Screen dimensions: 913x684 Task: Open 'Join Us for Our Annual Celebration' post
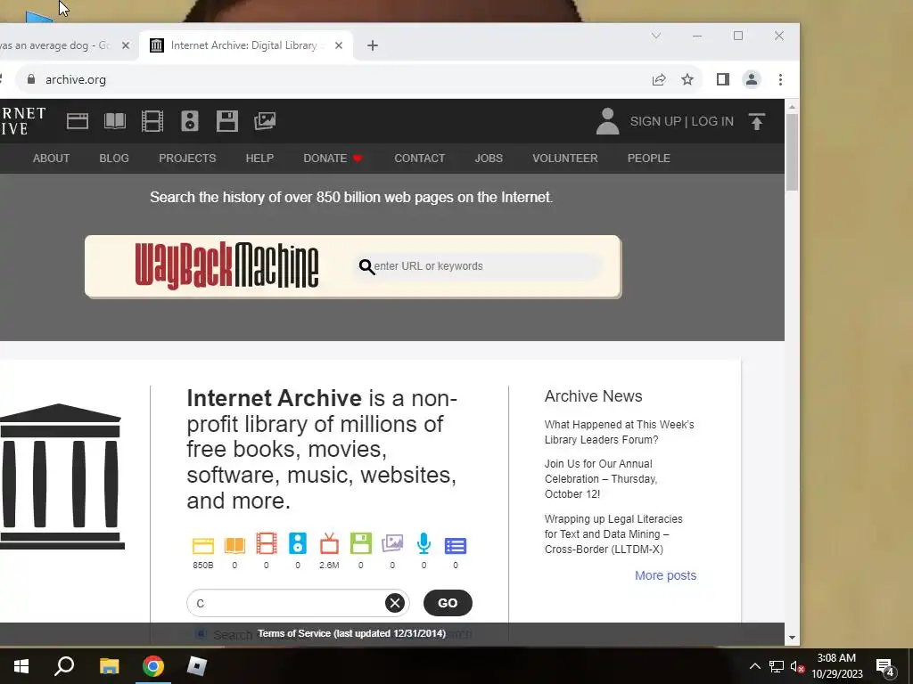pos(601,478)
